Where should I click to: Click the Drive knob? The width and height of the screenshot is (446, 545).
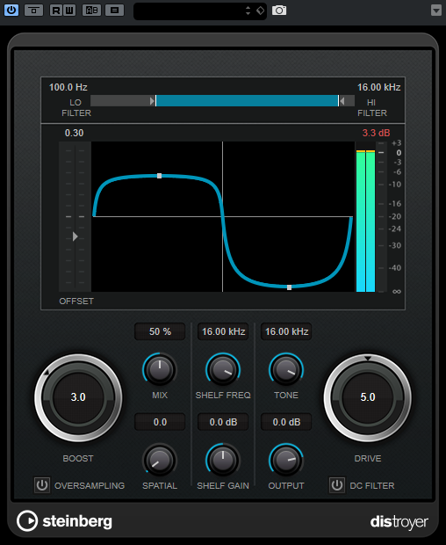(x=368, y=397)
